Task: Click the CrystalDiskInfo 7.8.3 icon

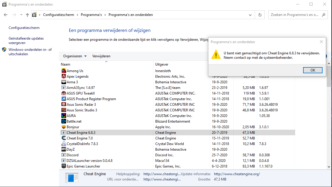Action: coord(63,144)
